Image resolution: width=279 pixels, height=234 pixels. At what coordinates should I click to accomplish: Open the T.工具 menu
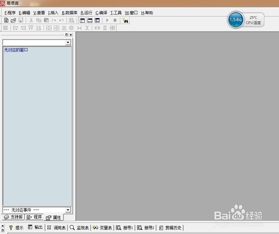pyautogui.click(x=116, y=13)
